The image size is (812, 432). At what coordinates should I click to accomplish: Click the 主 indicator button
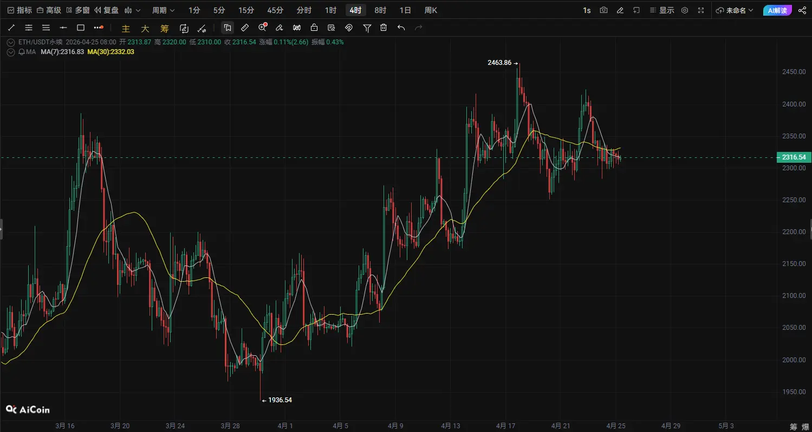coord(126,28)
